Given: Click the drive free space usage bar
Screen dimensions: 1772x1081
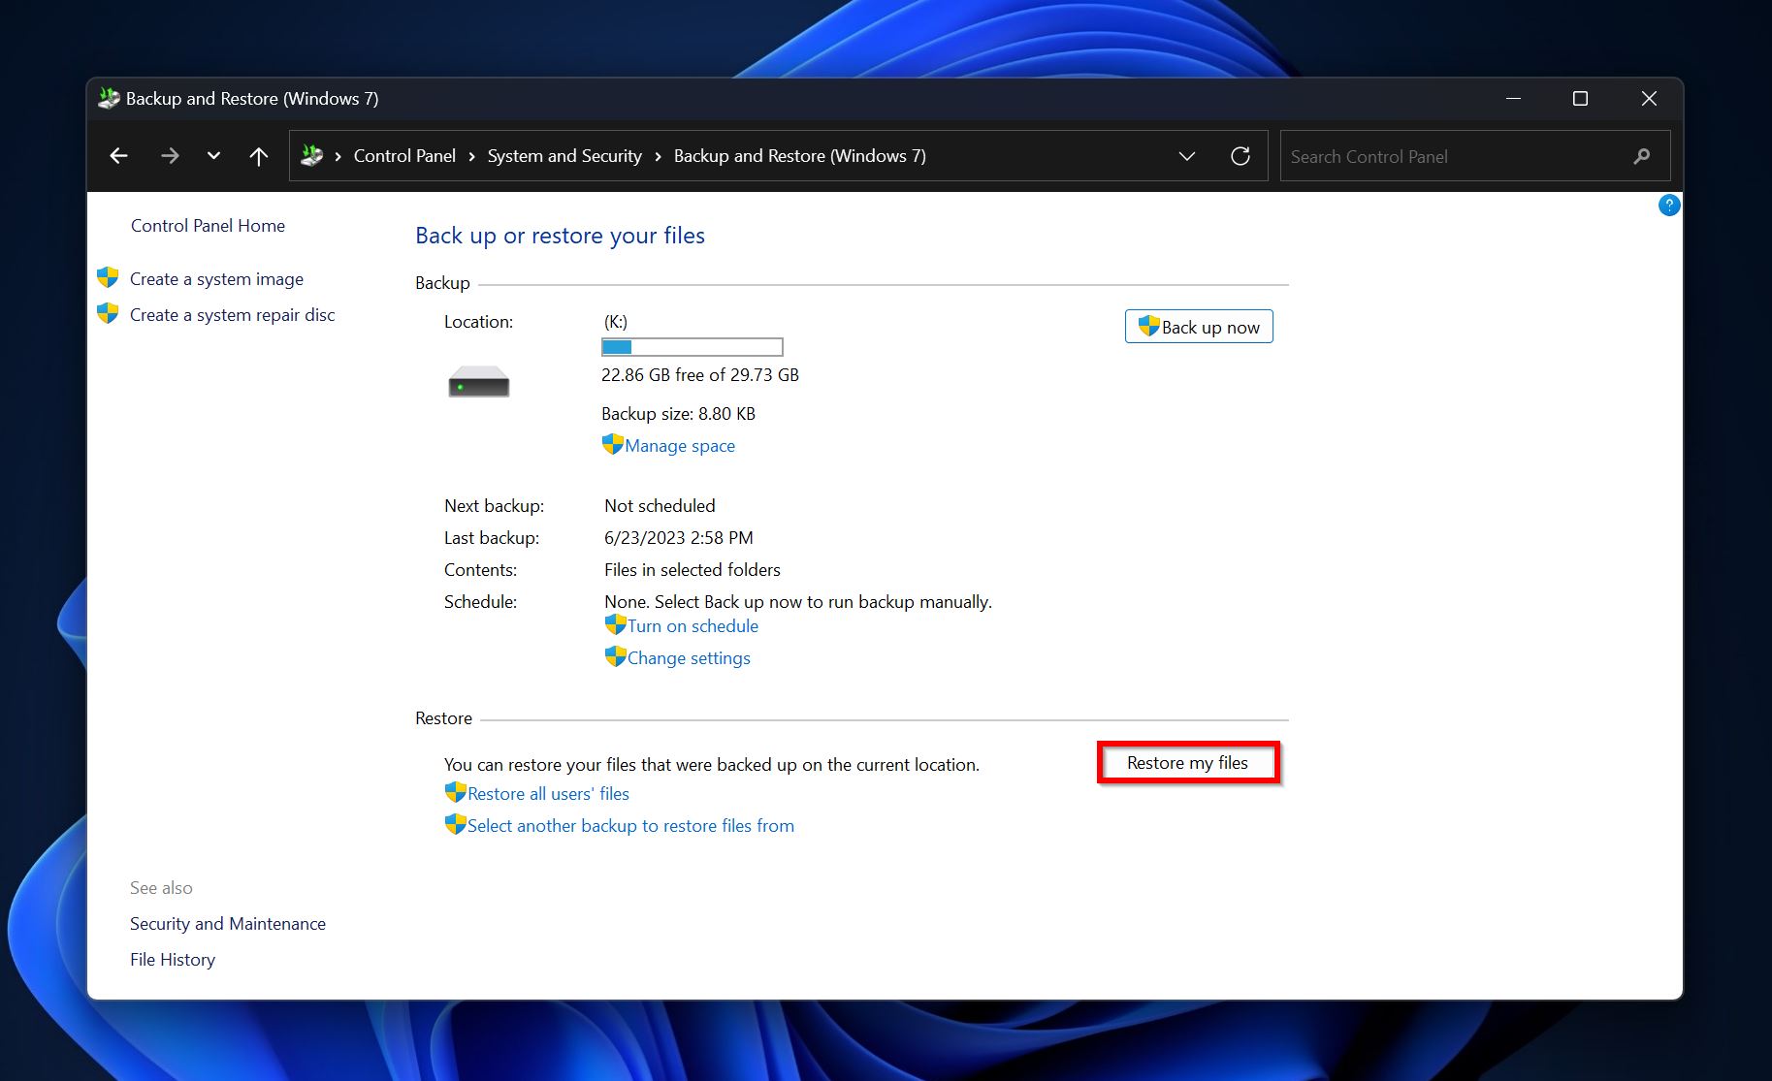Looking at the screenshot, I should [x=692, y=346].
